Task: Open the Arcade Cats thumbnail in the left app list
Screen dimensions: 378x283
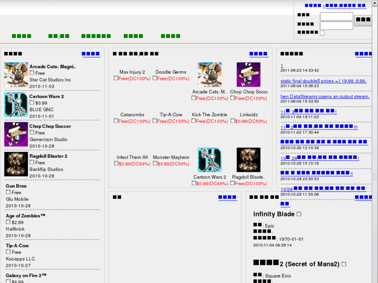Action: point(16,75)
